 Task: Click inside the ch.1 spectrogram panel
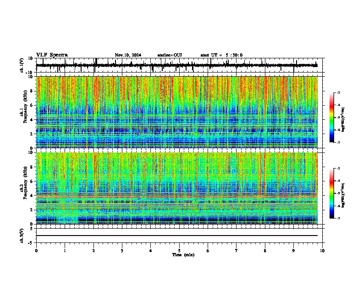pos(176,112)
